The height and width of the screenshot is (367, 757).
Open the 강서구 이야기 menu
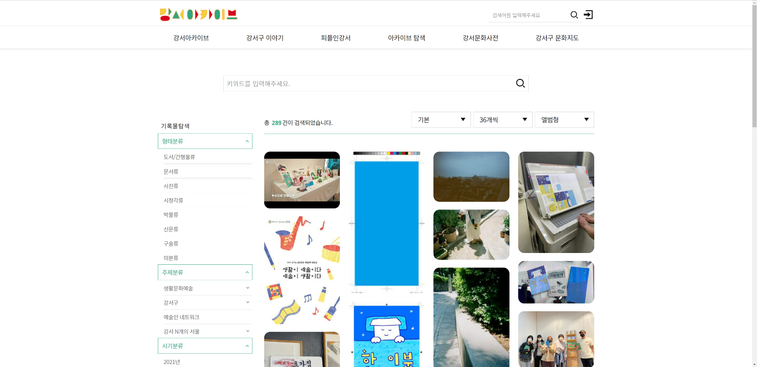pyautogui.click(x=265, y=38)
